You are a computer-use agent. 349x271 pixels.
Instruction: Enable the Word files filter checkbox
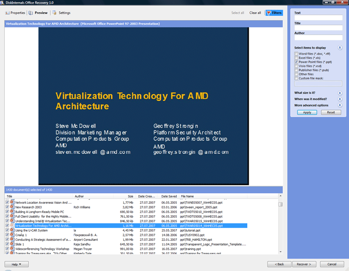pos(296,54)
